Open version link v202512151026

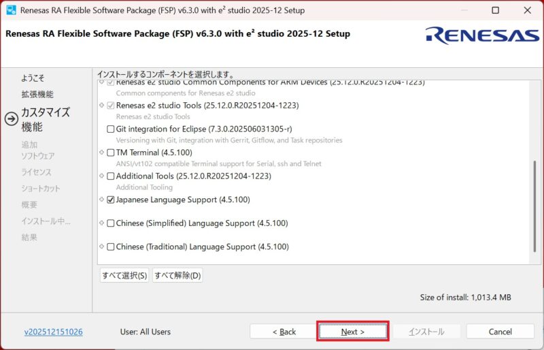click(x=54, y=332)
